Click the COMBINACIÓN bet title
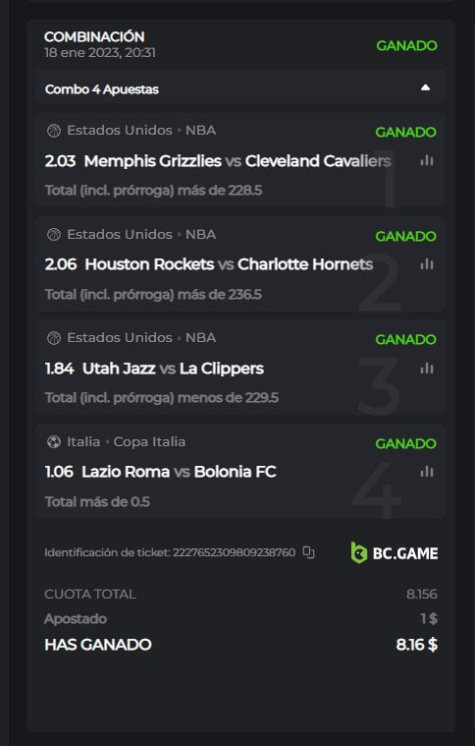475x746 pixels. [x=94, y=36]
